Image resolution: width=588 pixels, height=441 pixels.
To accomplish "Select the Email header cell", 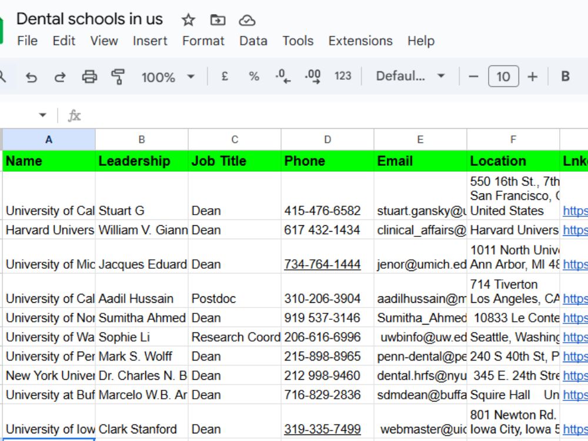I will click(x=420, y=161).
